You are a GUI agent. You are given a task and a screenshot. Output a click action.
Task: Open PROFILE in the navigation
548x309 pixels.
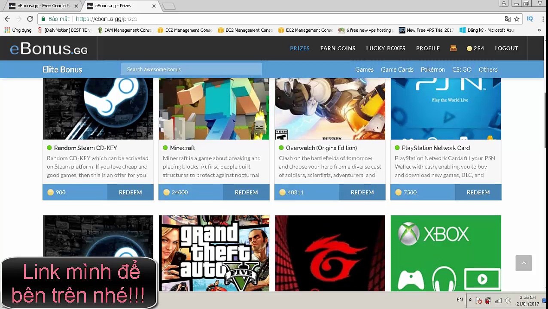coord(428,48)
